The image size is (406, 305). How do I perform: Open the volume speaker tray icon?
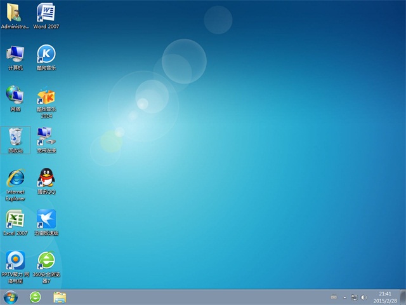363,297
